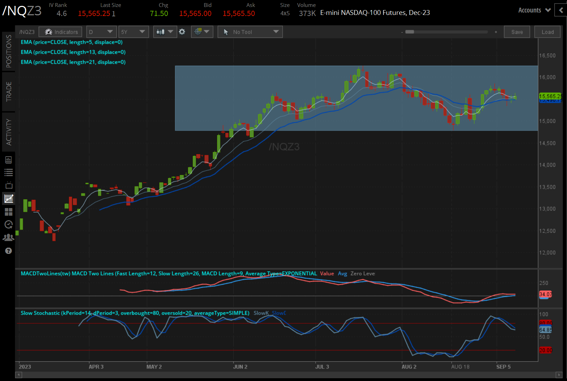Expand the candlestick chart type dropdown
Viewport: 567px width, 381px height.
coord(165,32)
